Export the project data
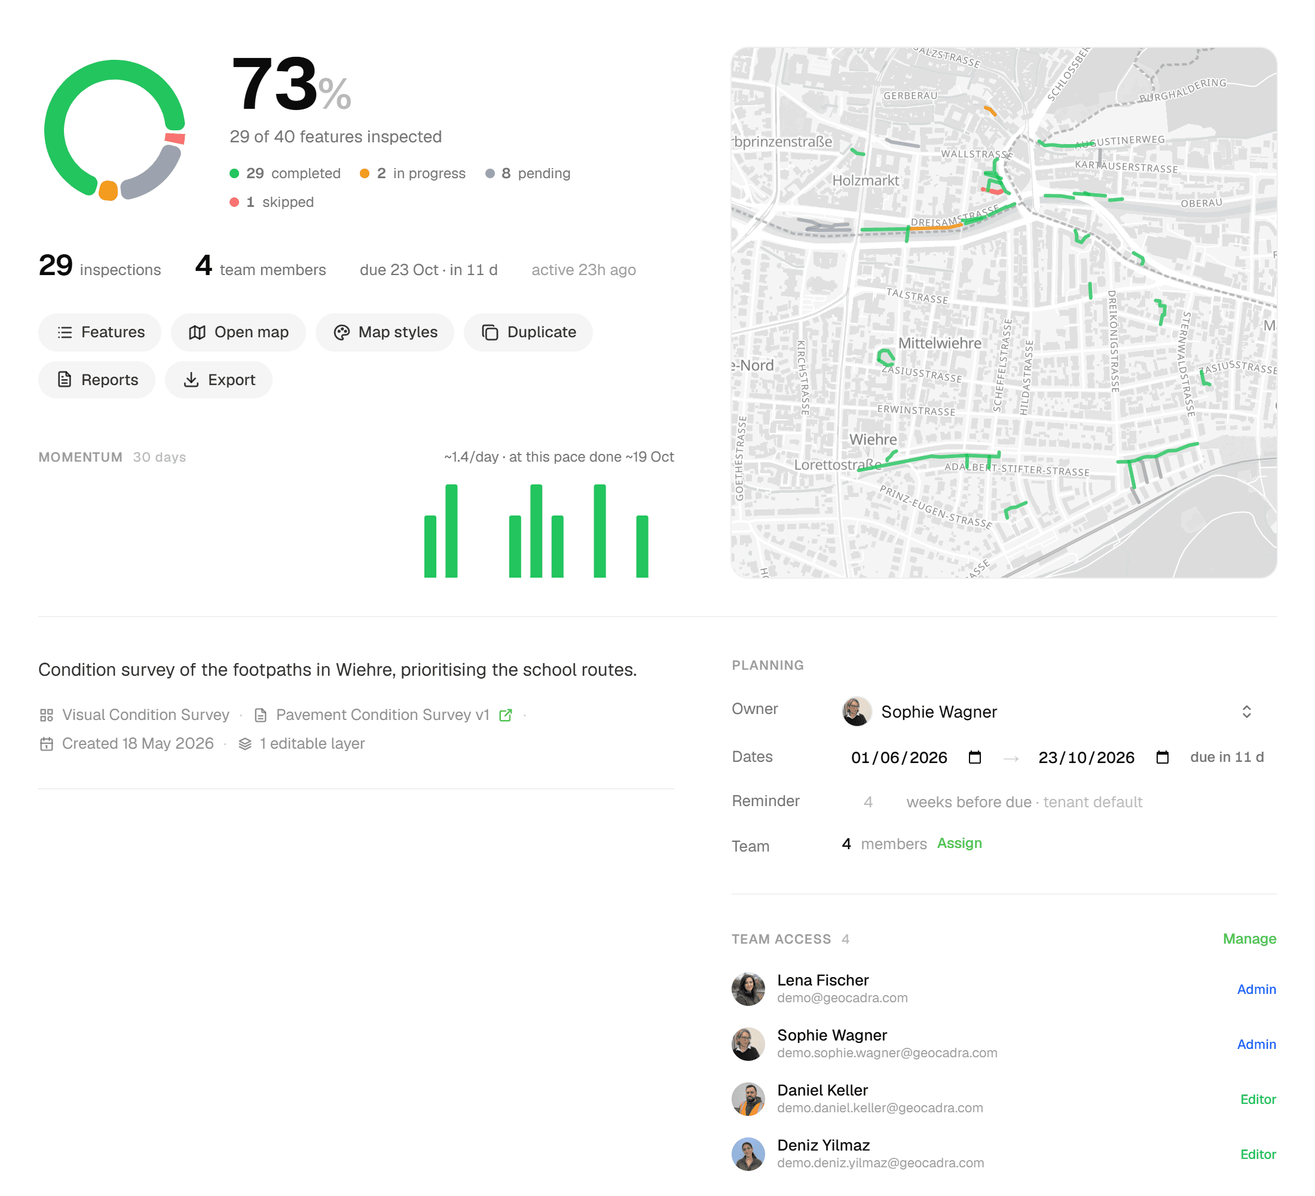Screen dimensions: 1315x1196 point(219,380)
